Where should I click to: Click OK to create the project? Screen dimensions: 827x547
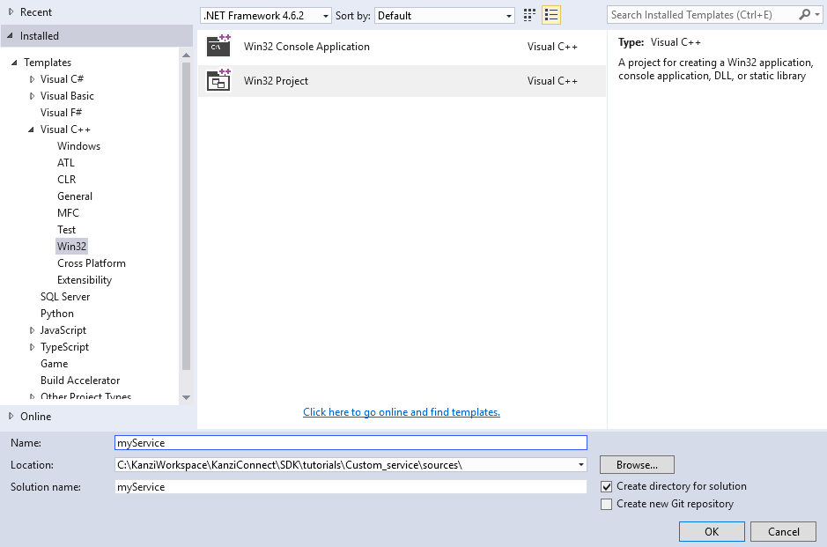(x=711, y=531)
